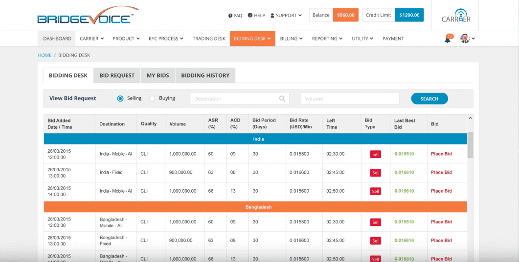Click the FAQ question mark icon
Screen dimensions: 519x262
tap(230, 16)
